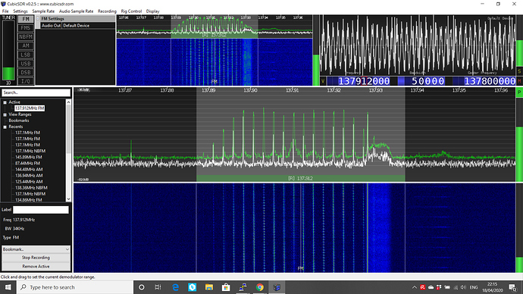Select the FM demodulator mode button
The width and height of the screenshot is (523, 294).
(x=26, y=19)
